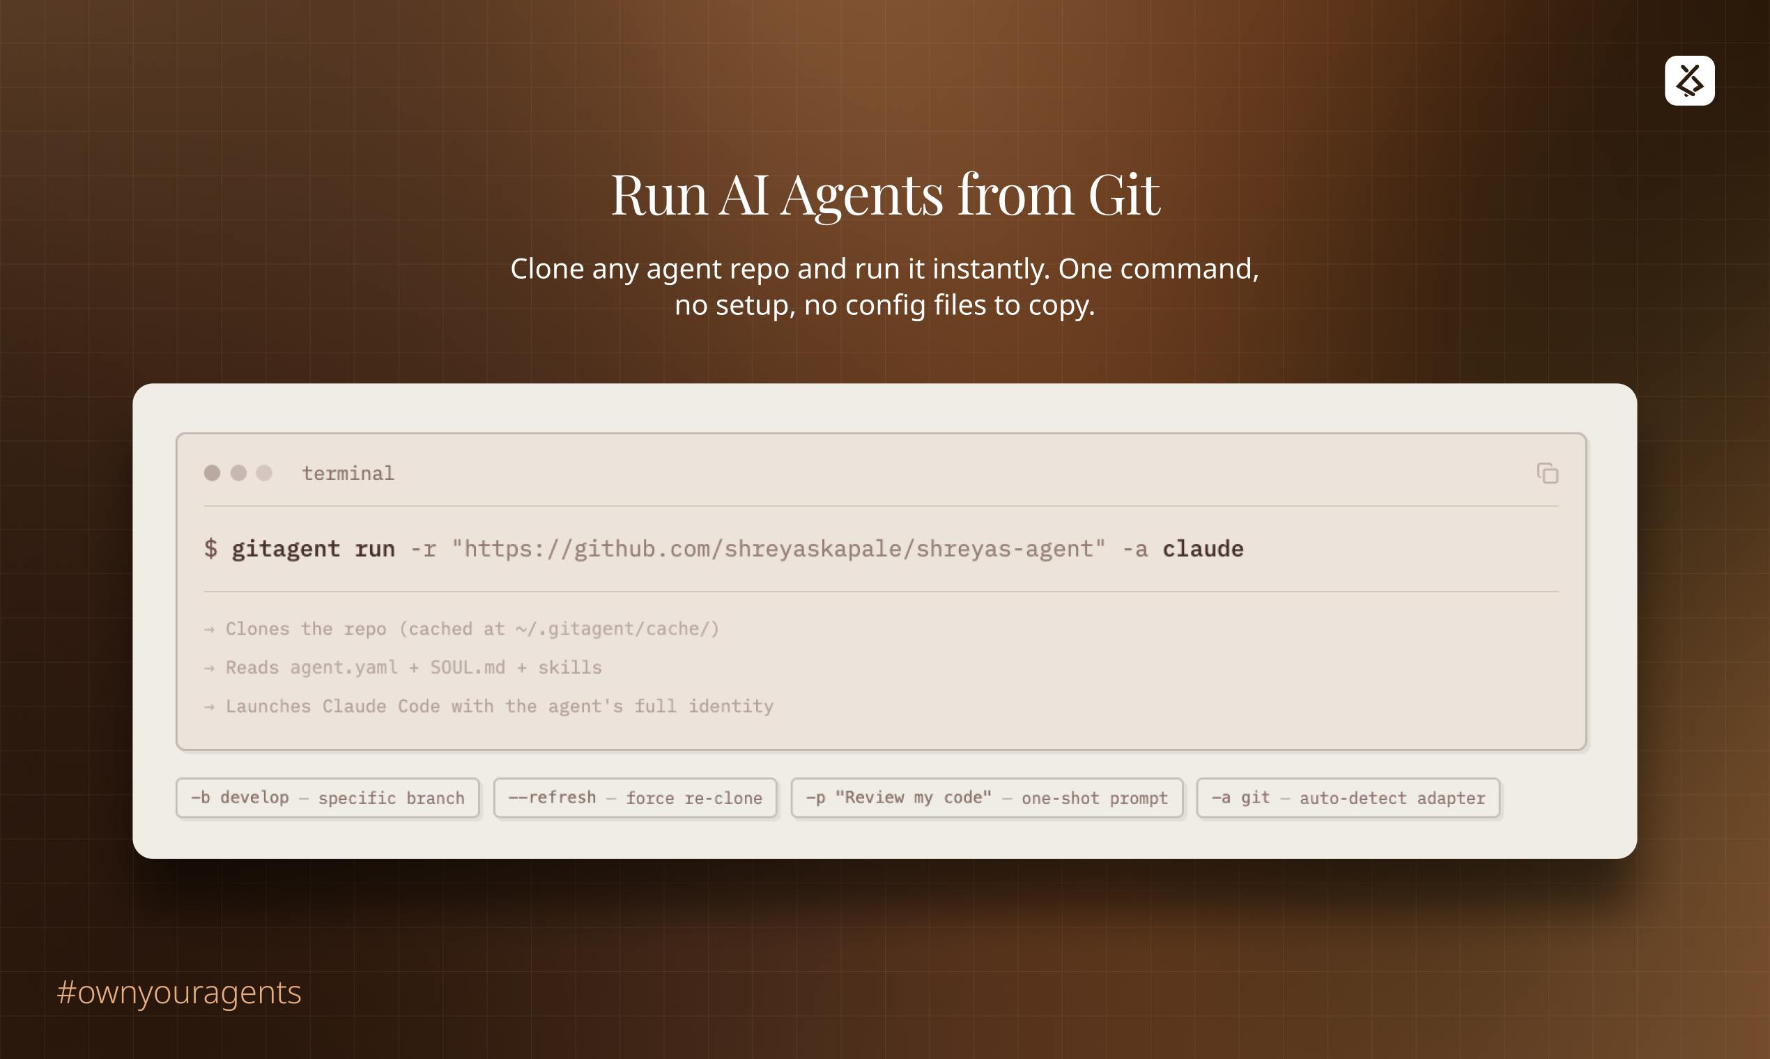Viewport: 1770px width, 1059px height.
Task: Select the "--refresh — force re-clone" chip
Action: [636, 798]
